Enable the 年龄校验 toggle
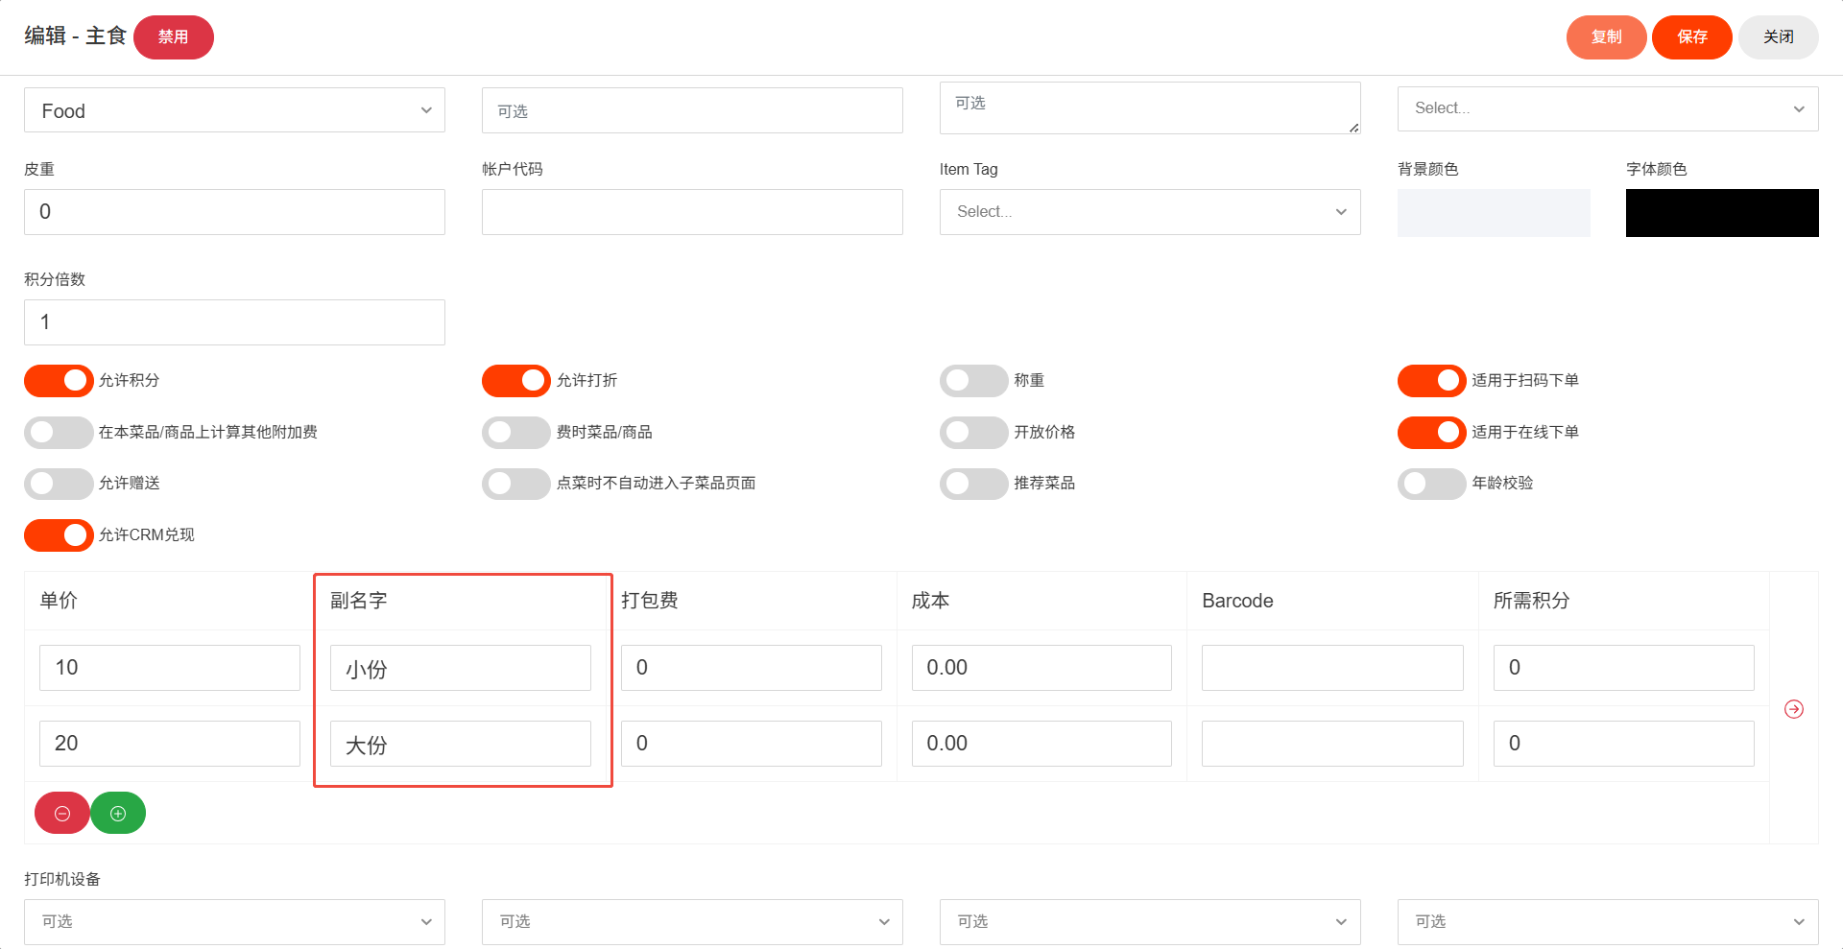 click(x=1431, y=484)
